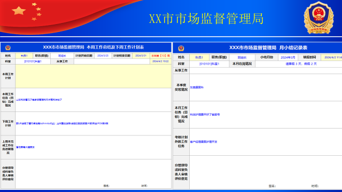Click the 下周工作计划 text content area
The width and height of the screenshot is (342, 192).
click(94, 123)
